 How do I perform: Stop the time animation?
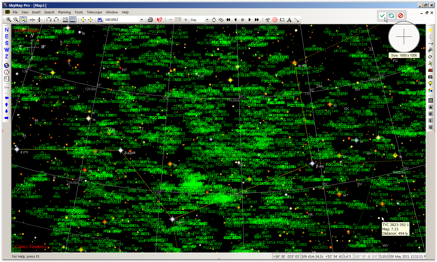coord(242,20)
